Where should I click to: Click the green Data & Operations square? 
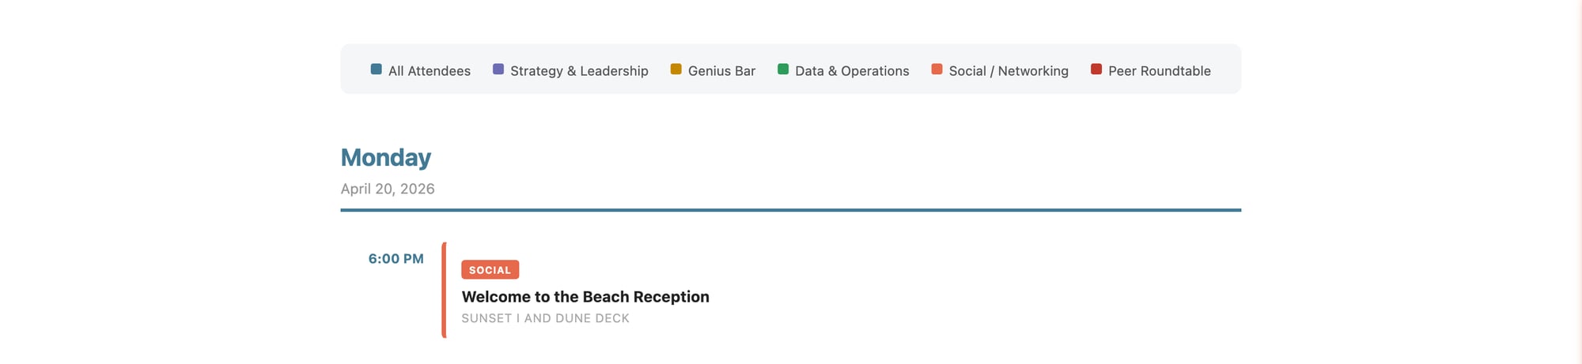point(783,69)
